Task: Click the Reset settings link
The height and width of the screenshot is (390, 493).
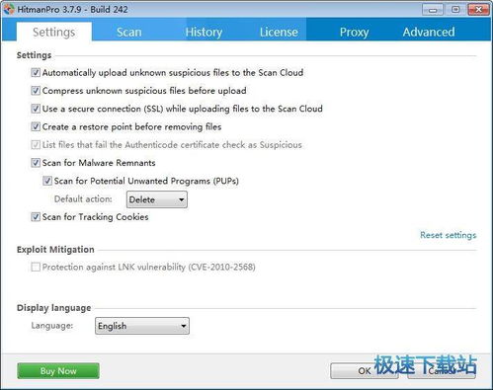Action: 449,235
